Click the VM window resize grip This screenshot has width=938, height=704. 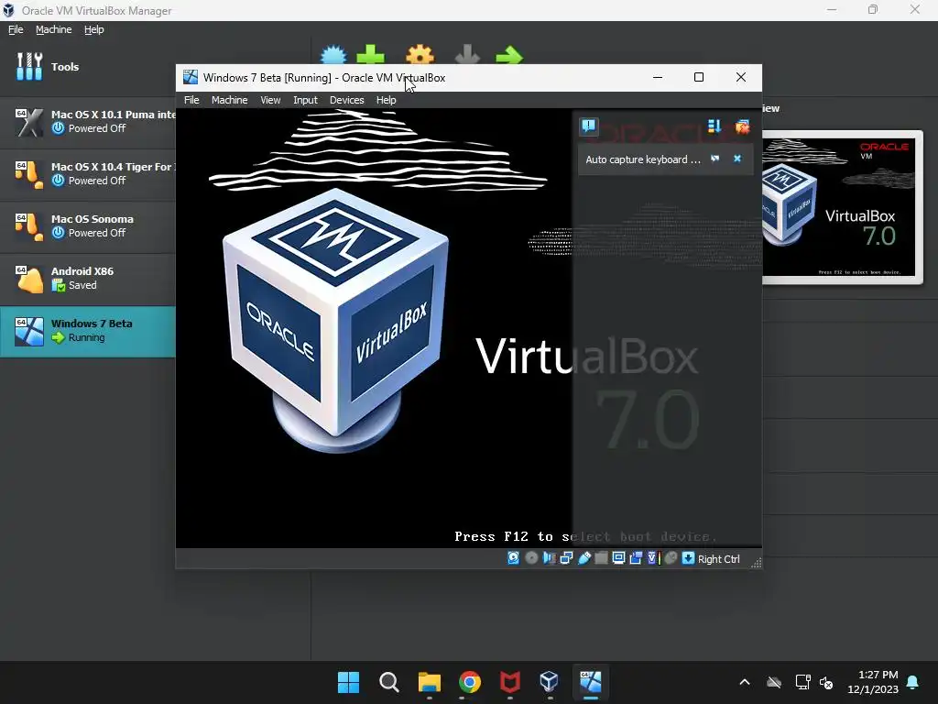click(x=756, y=562)
